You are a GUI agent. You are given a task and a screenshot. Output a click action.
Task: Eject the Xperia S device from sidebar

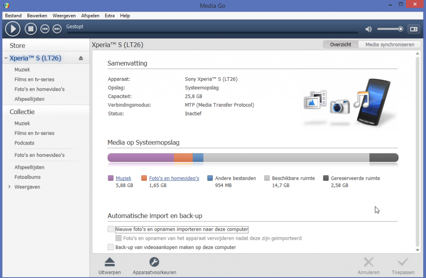[81, 58]
